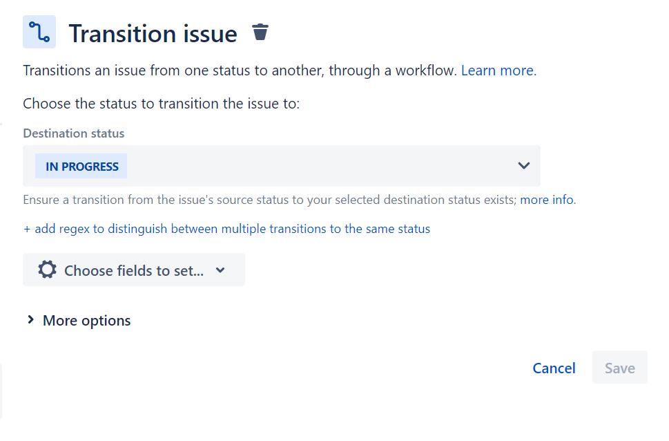669x441 pixels.
Task: Save the Transition issue action
Action: [x=619, y=368]
